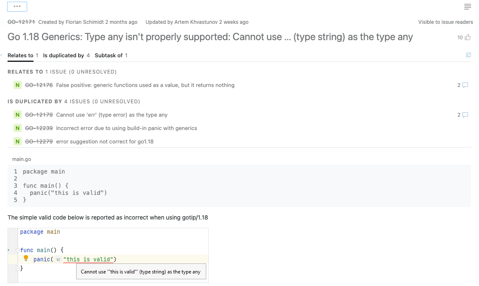Image resolution: width=479 pixels, height=286 pixels.
Task: Toggle the checkmark beside the Relates to tab
Action: [3, 55]
